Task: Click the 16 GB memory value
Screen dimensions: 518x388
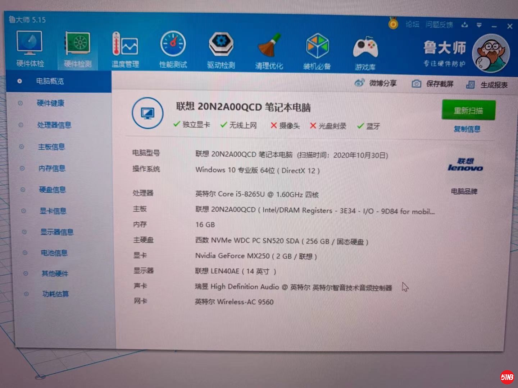Action: (205, 225)
